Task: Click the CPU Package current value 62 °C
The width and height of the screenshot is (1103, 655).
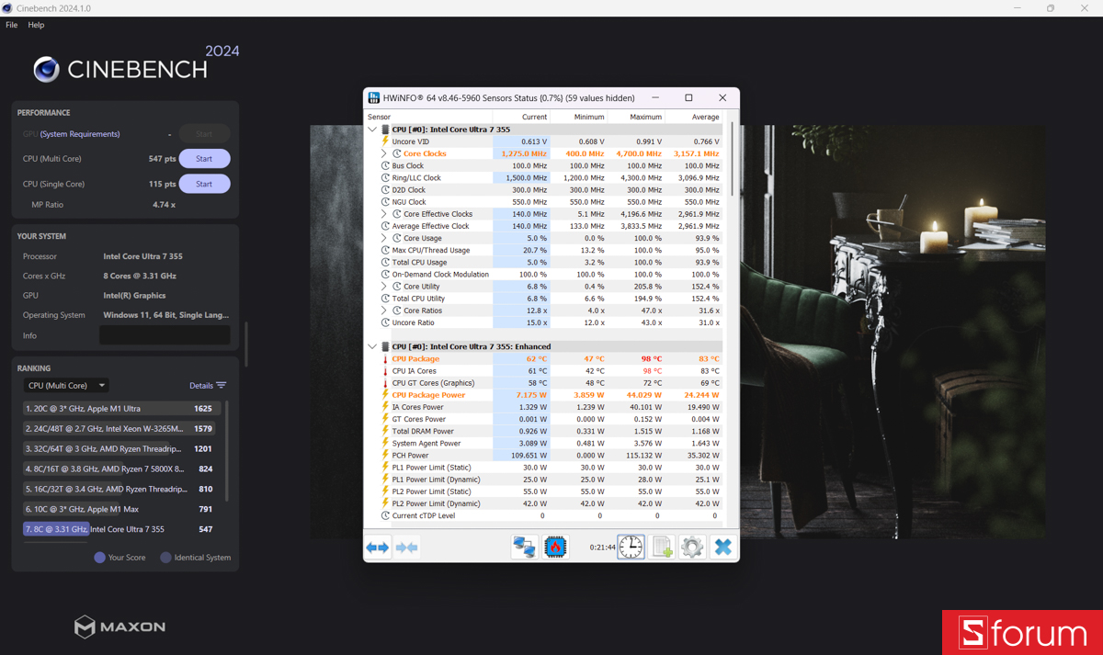Action: (537, 358)
